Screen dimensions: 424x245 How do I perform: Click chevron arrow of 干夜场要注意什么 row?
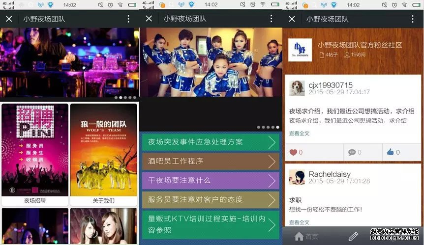[272, 181]
